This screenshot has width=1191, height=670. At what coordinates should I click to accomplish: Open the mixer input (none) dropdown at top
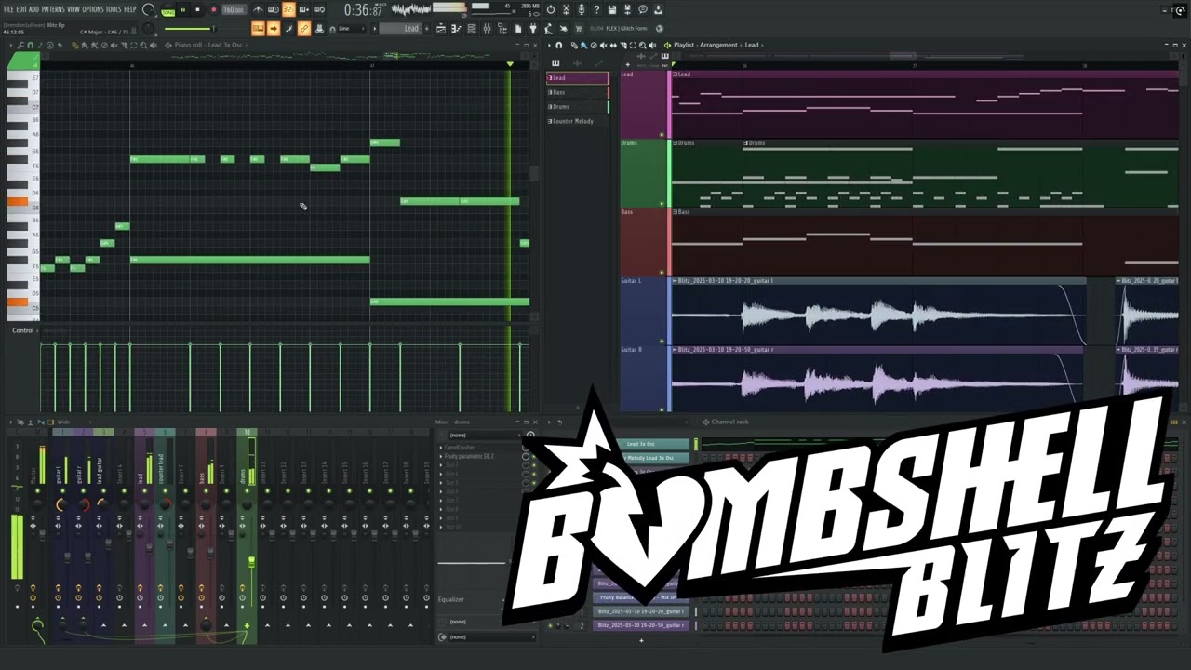pyautogui.click(x=484, y=435)
